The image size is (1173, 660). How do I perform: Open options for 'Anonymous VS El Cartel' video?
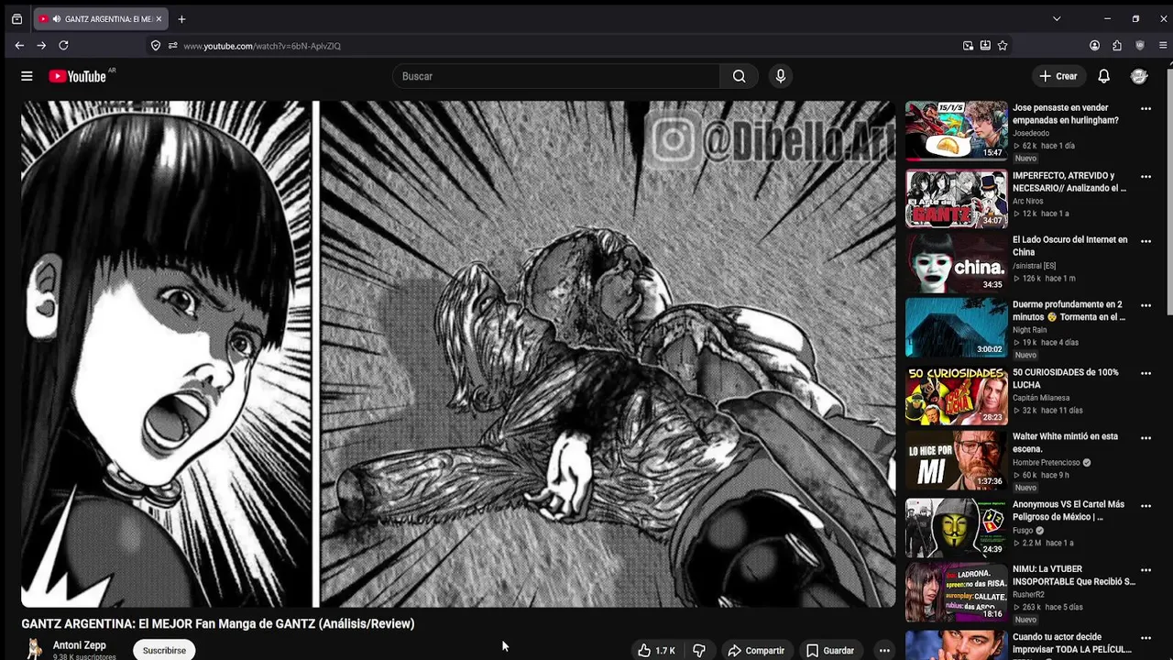pyautogui.click(x=1146, y=505)
